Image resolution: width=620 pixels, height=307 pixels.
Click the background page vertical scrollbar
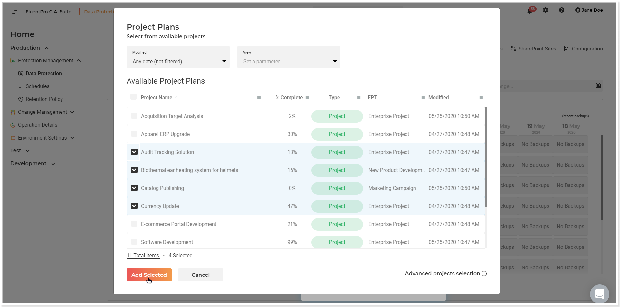602,178
